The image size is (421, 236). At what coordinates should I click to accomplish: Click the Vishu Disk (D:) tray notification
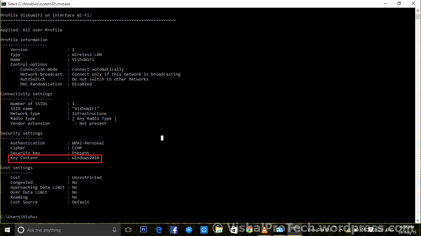click(320, 230)
